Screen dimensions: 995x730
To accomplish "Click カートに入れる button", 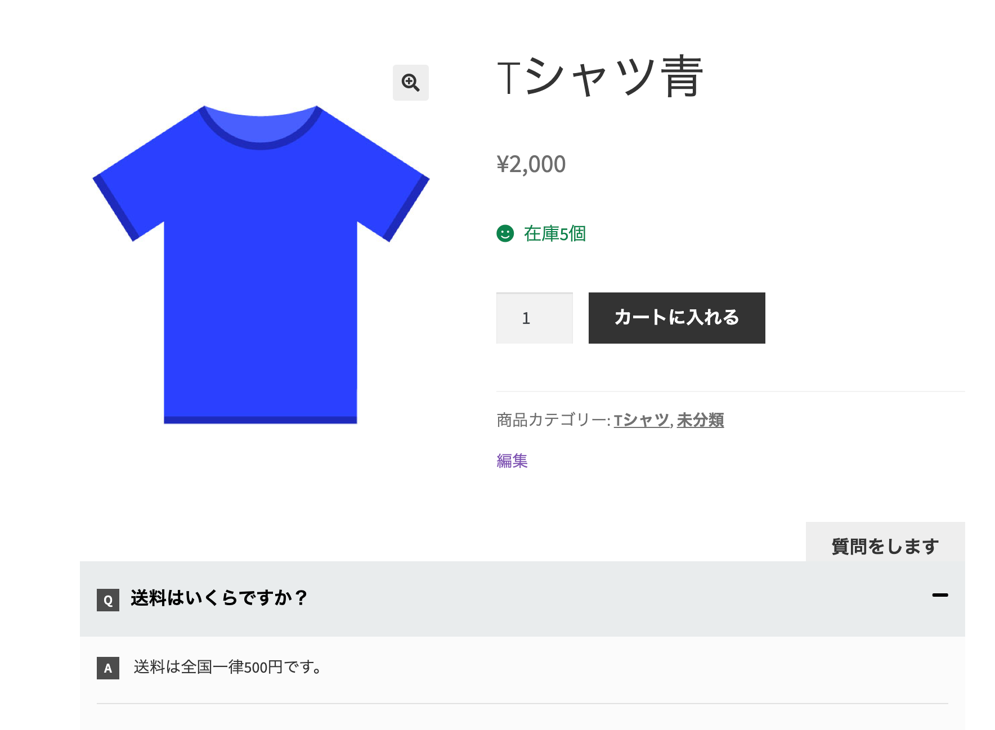I will 676,318.
